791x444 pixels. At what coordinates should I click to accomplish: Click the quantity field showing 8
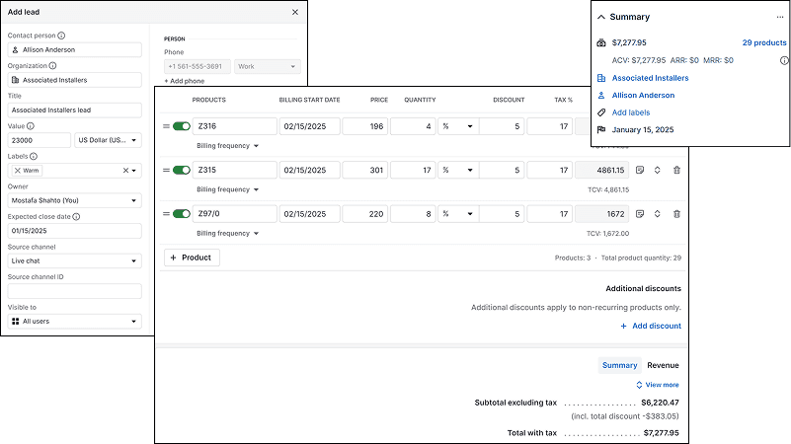tap(413, 214)
